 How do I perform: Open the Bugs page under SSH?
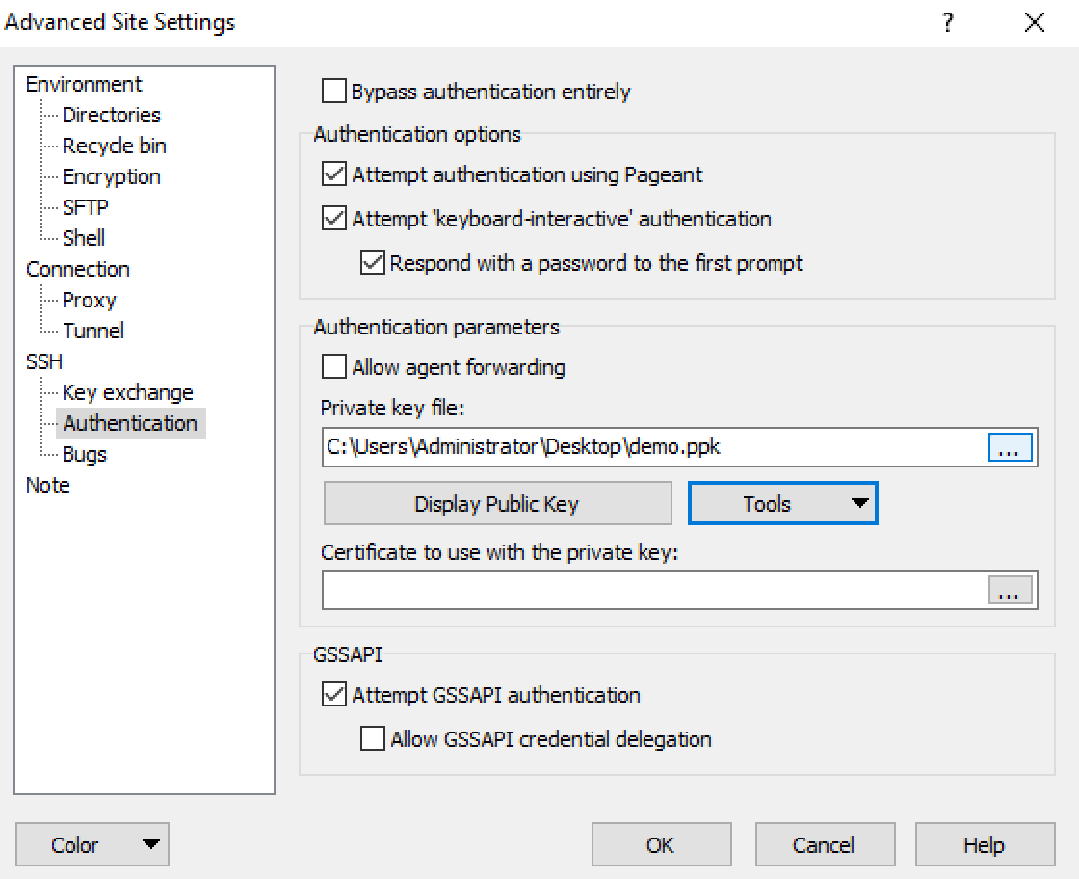85,454
